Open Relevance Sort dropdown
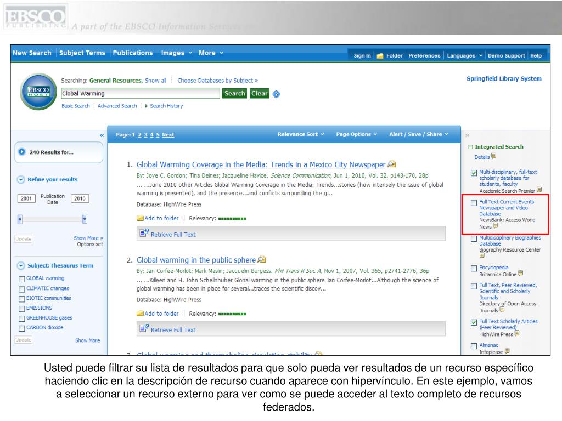562x421 pixels. pyautogui.click(x=301, y=134)
